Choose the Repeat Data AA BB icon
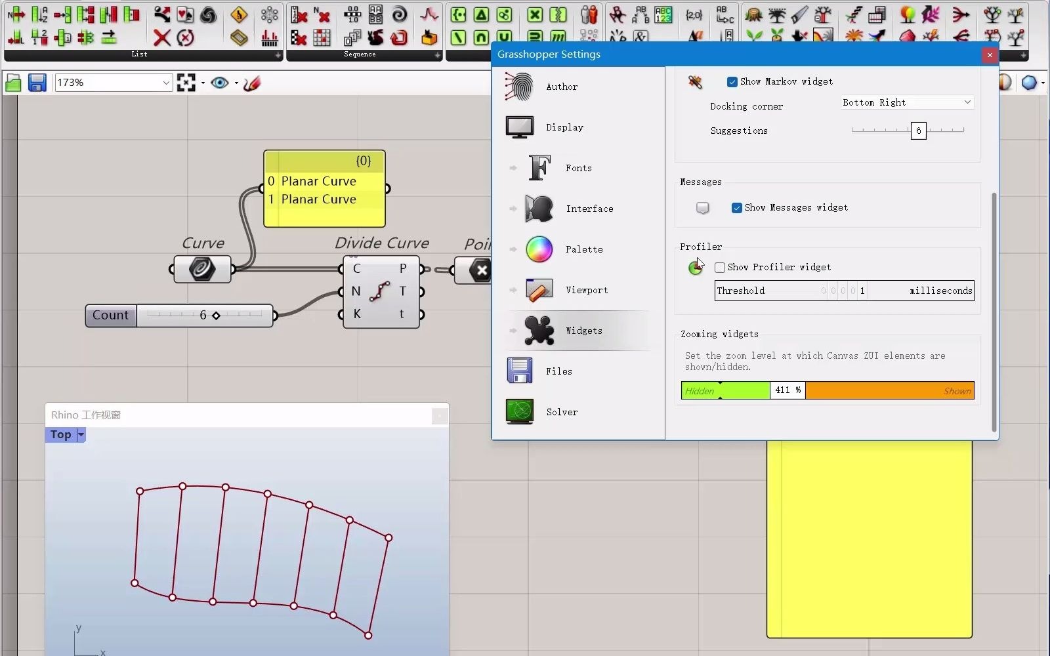This screenshot has width=1050, height=656. (x=375, y=14)
